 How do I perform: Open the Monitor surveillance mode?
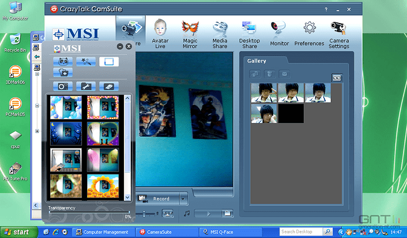click(279, 33)
